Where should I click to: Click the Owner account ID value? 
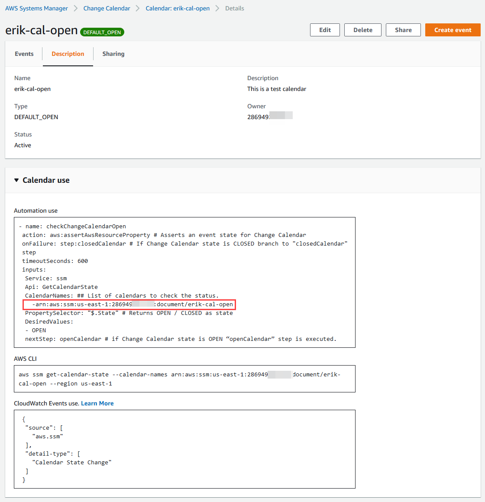click(270, 117)
